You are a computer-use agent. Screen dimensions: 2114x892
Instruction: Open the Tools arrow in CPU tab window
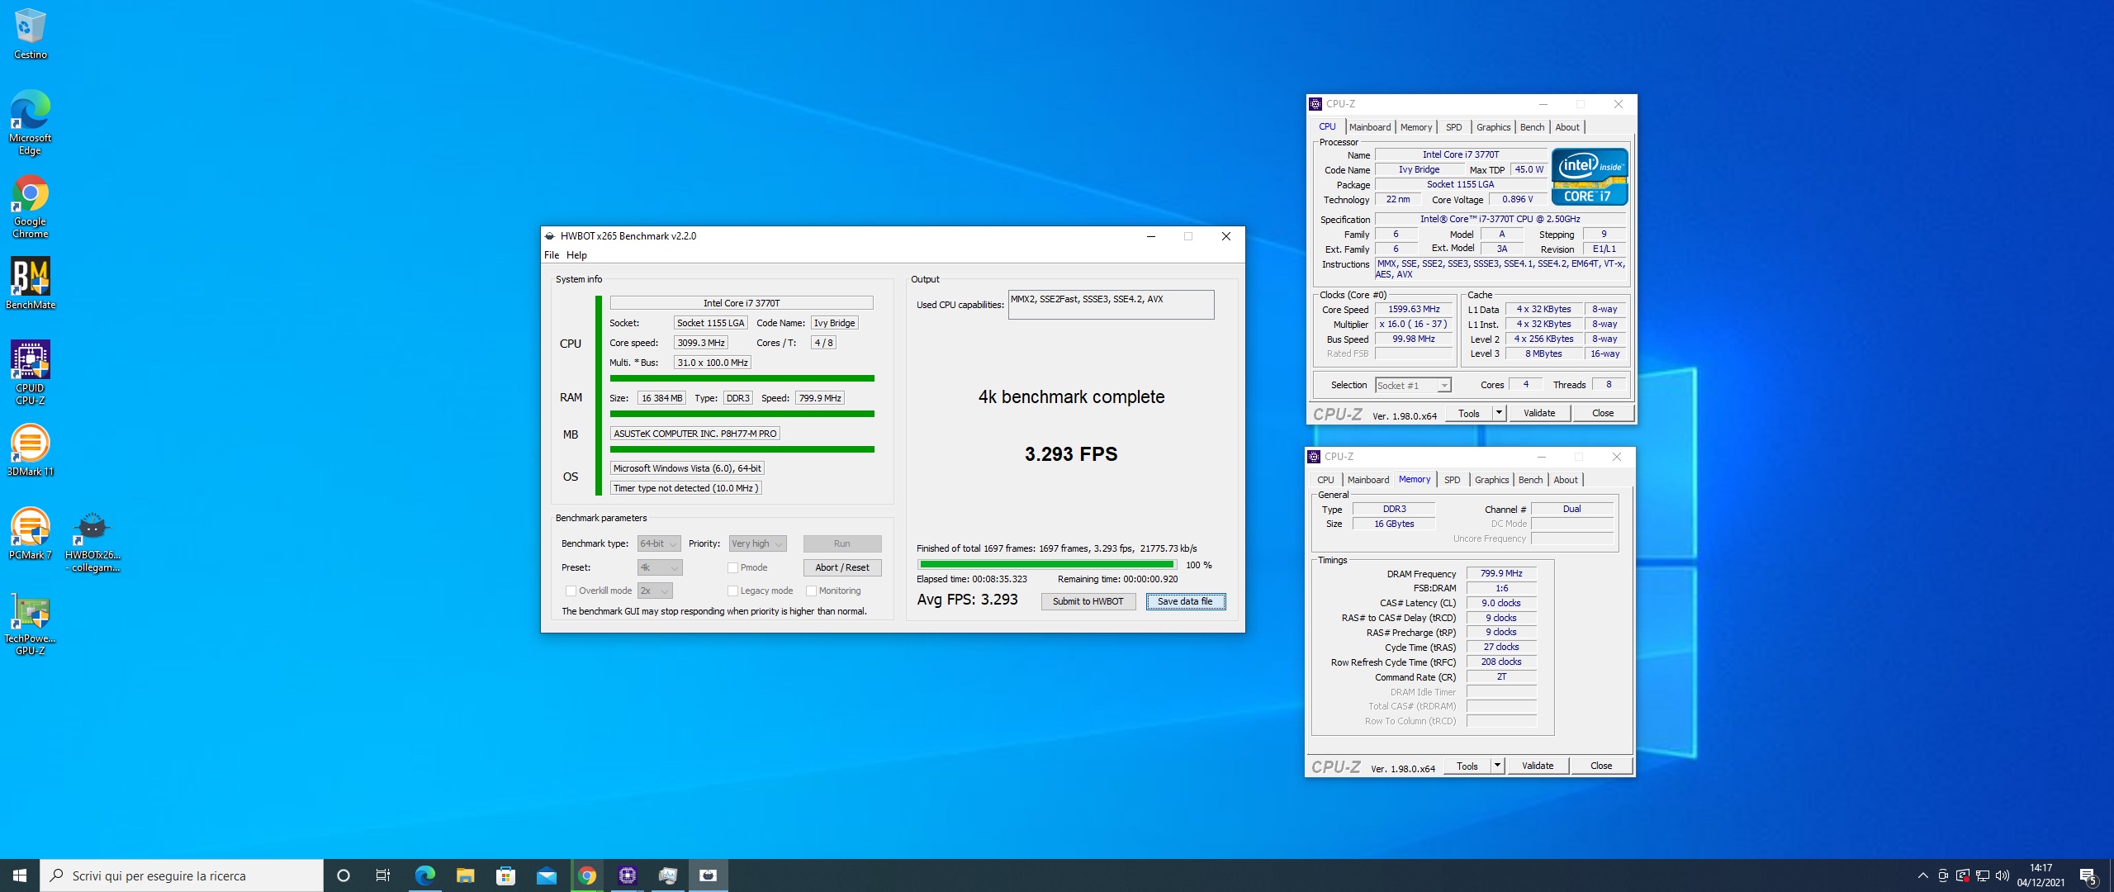(x=1500, y=413)
